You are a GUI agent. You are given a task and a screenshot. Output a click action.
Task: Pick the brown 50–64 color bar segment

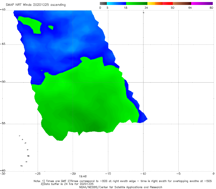click(182, 3)
